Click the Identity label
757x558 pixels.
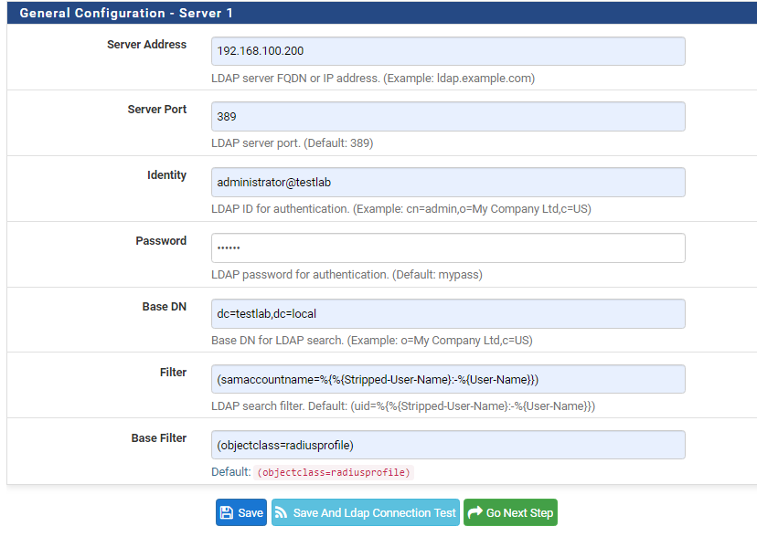(x=167, y=175)
